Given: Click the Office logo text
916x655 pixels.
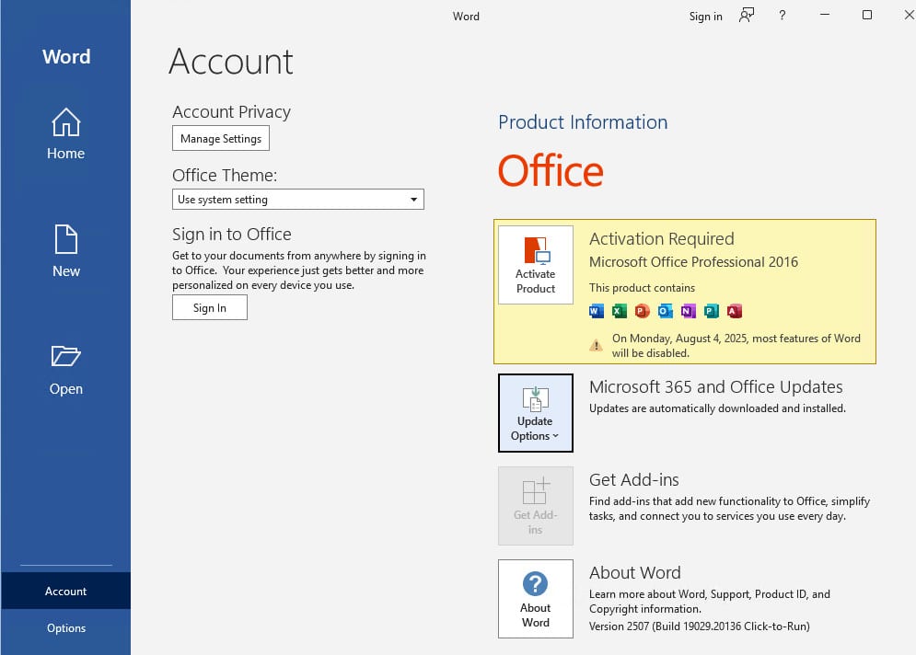Looking at the screenshot, I should 551,171.
